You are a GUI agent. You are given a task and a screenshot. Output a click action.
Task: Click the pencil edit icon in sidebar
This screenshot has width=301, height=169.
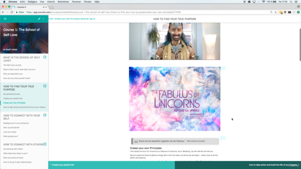[39, 19]
